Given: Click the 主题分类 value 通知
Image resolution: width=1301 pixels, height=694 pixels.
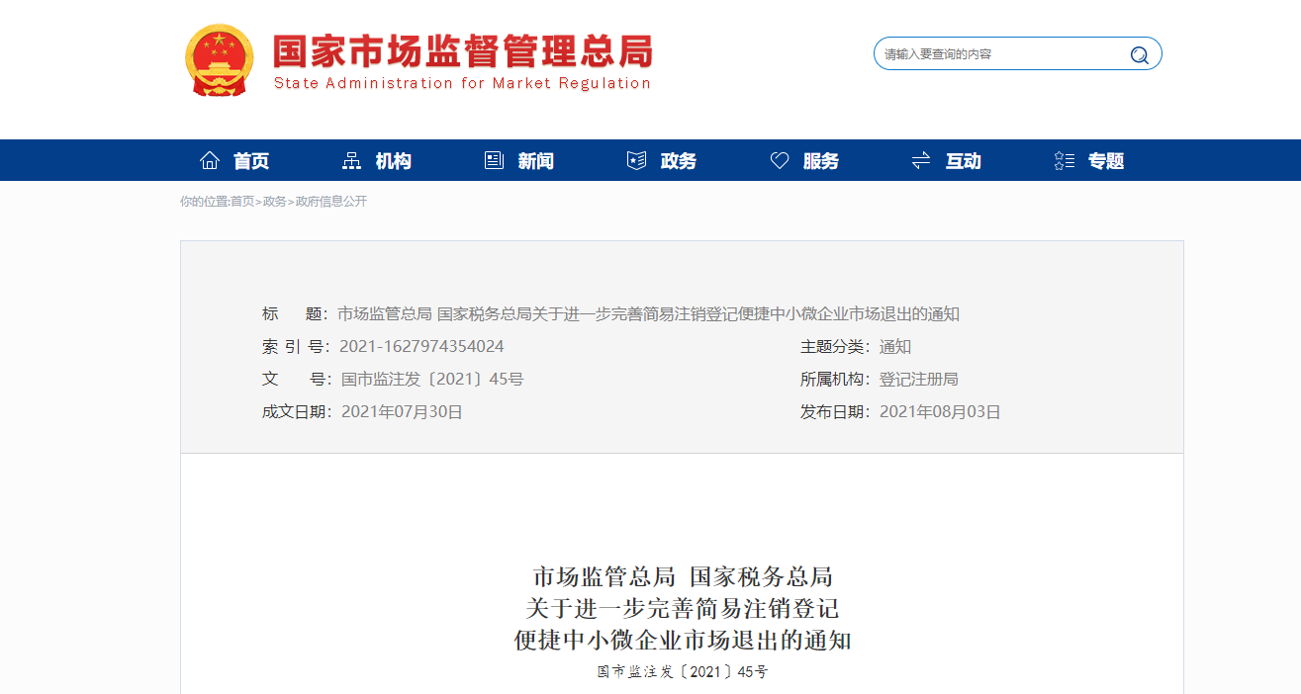Looking at the screenshot, I should pyautogui.click(x=895, y=347).
